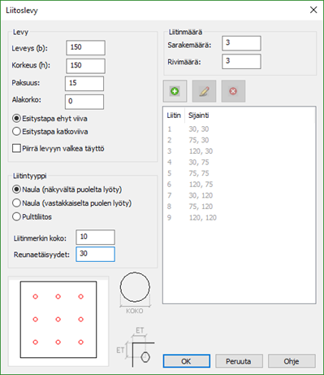Click the green add fastener icon
Image resolution: width=324 pixels, height=375 pixels.
tap(175, 91)
